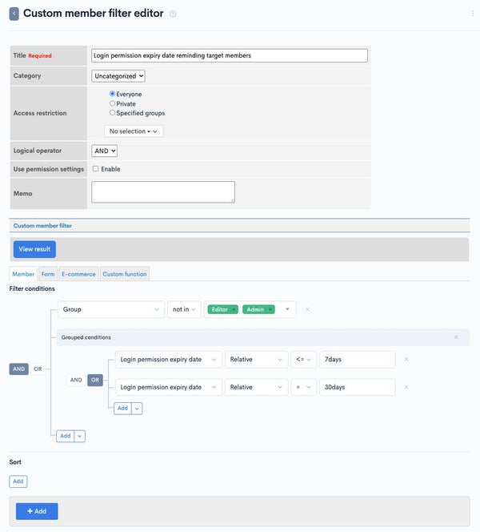Switch to the Custom function tab
This screenshot has width=480, height=532.
point(125,274)
